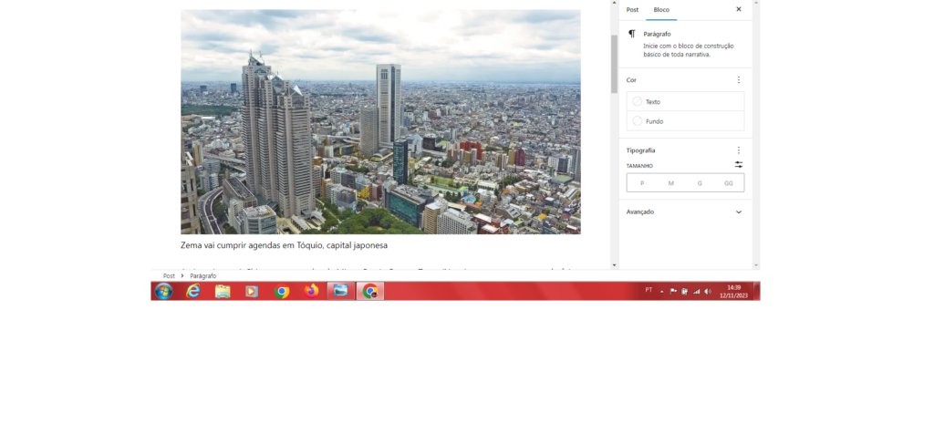Open the Cor options menu
934x444 pixels.
click(x=739, y=79)
